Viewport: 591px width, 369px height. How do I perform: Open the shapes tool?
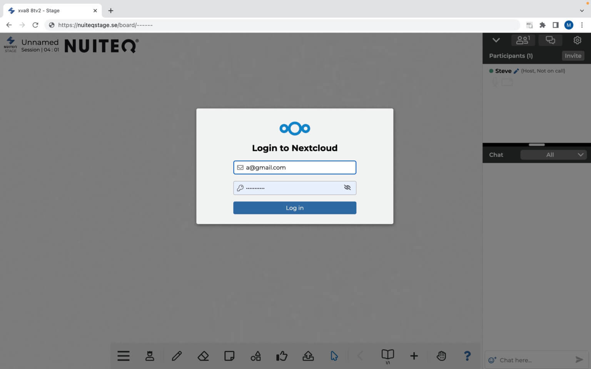tap(255, 356)
